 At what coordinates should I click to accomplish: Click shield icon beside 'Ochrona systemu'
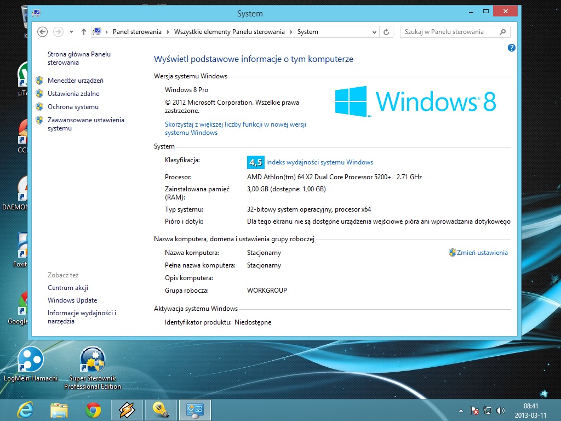(x=39, y=107)
